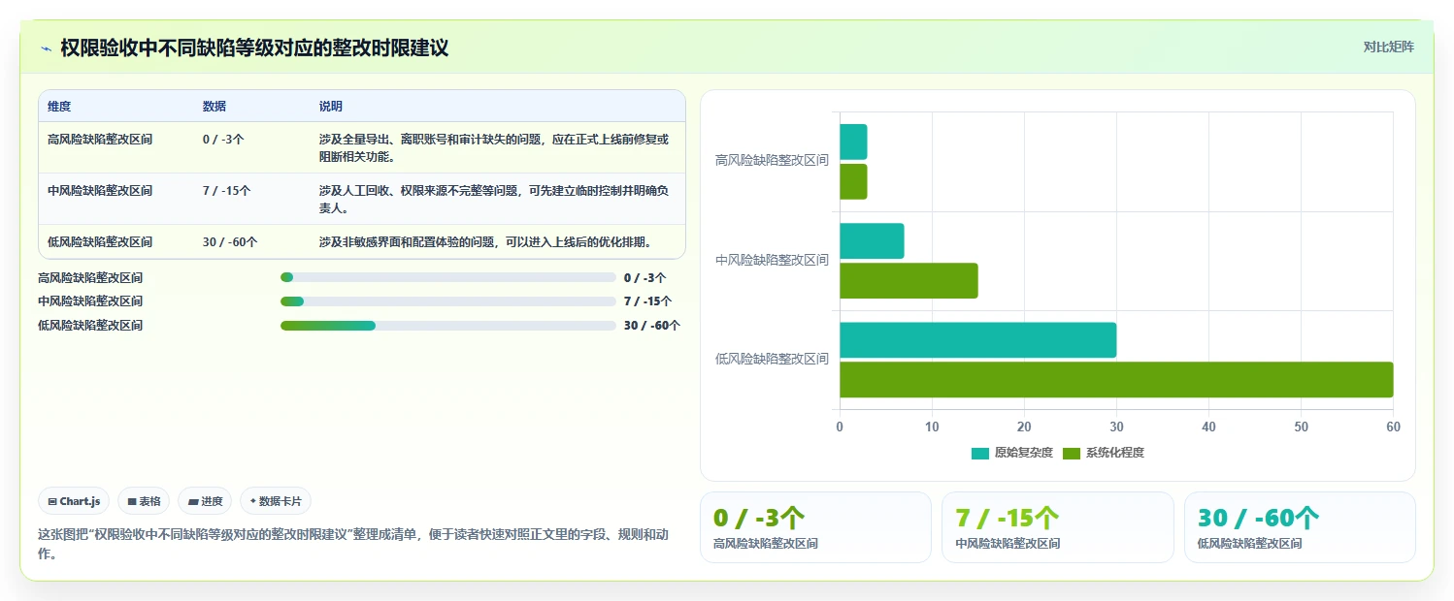Image resolution: width=1454 pixels, height=601 pixels.
Task: Click the medium-risk description about 人工回收
Action: 494,200
